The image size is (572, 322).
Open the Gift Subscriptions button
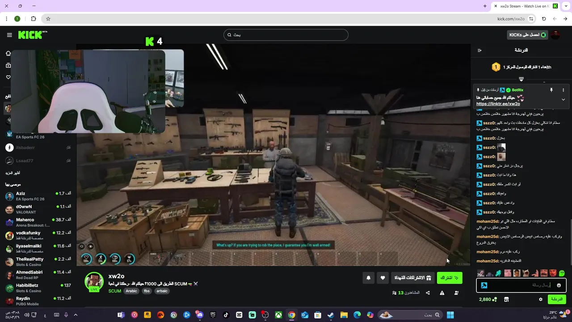[412, 278]
